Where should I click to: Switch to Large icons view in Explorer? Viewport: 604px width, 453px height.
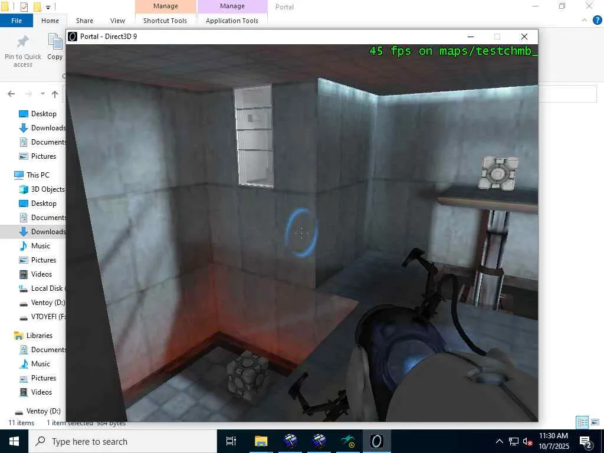click(x=595, y=422)
